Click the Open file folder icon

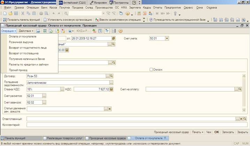tap(10, 14)
